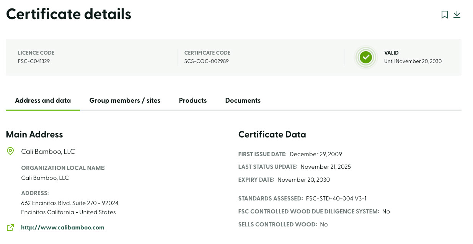Viewport: 473px width, 244px height.
Task: Switch to the Address and data tab
Action: point(43,100)
